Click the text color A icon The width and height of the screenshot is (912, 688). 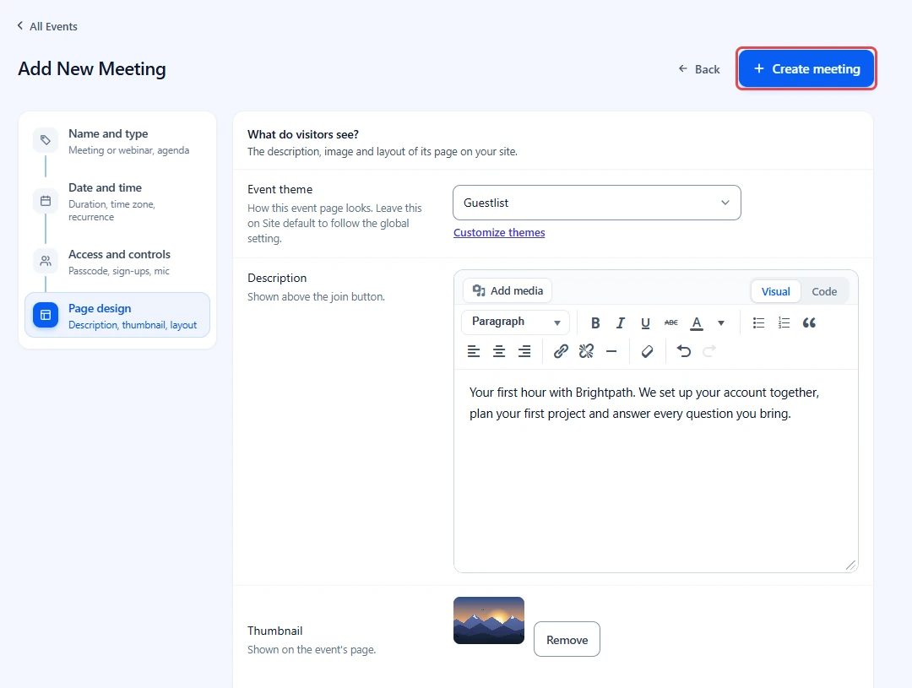(x=696, y=322)
